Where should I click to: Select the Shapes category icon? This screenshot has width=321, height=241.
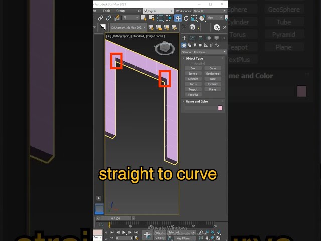(190, 45)
